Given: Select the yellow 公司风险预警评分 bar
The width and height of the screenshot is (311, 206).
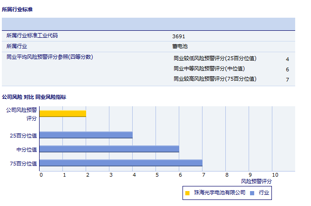Looking at the screenshot, I should [x=63, y=113].
